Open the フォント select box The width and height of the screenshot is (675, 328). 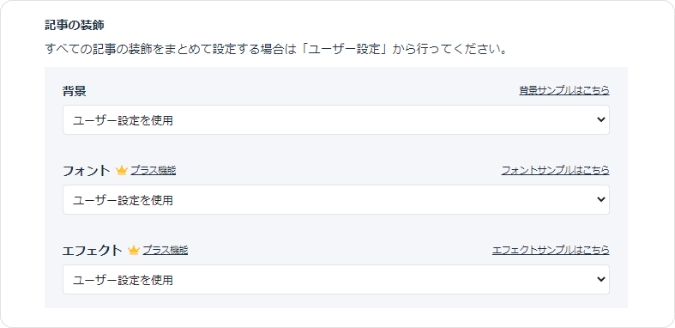click(x=335, y=199)
